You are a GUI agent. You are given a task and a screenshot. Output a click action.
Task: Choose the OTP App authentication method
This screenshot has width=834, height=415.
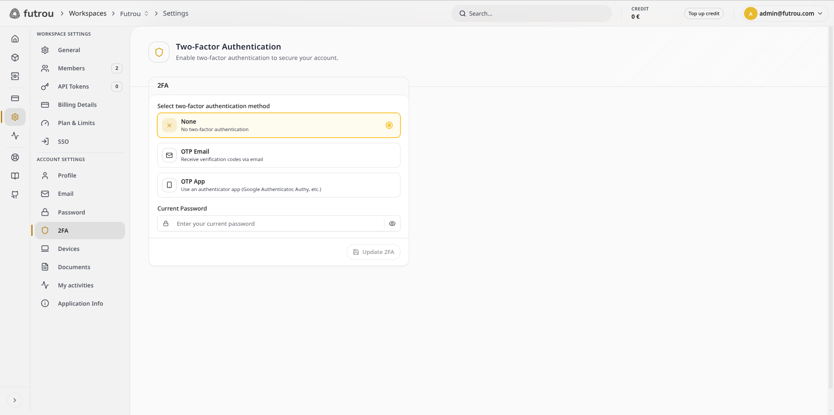279,185
